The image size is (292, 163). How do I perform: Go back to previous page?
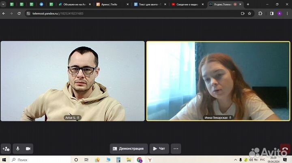pyautogui.click(x=4, y=13)
